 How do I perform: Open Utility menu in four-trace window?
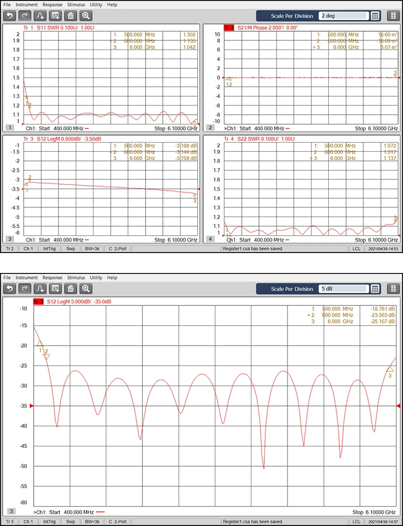pyautogui.click(x=96, y=5)
